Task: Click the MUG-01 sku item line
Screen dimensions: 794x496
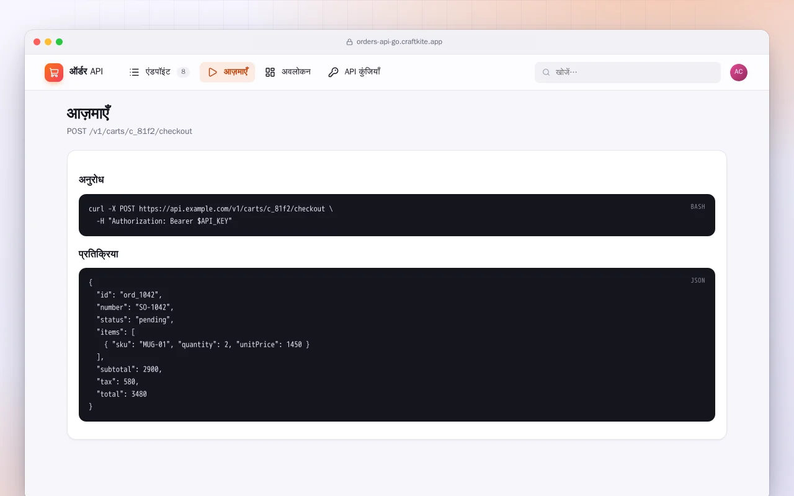Action: 207,345
